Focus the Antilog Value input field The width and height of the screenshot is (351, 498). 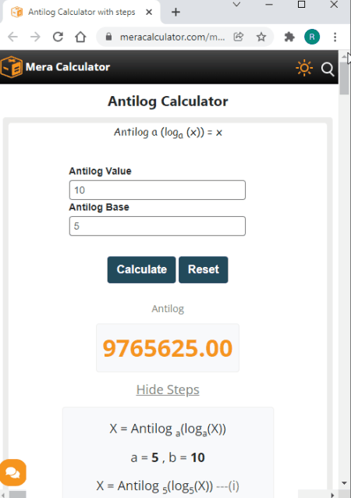(158, 190)
